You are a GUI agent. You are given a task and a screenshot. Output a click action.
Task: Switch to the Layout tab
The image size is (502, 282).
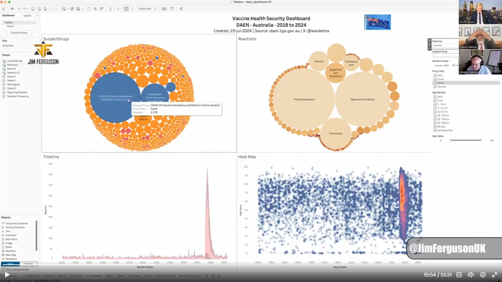tap(28, 15)
